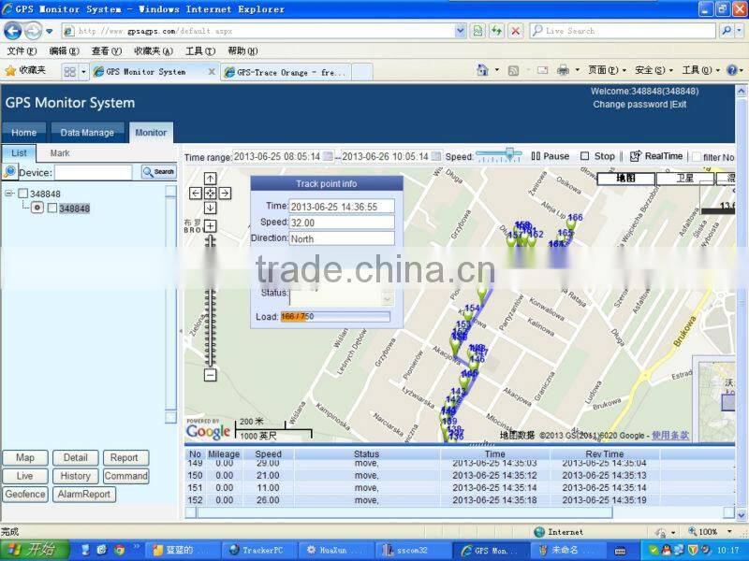Switch to the Data Manage tab
Viewport: 749px width, 561px height.
pos(87,133)
